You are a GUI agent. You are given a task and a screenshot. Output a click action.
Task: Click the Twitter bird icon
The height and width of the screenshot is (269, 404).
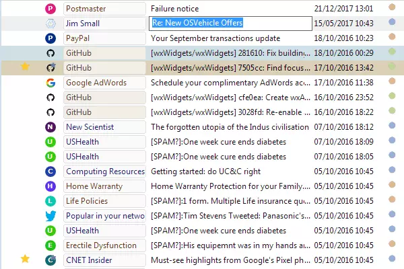[x=50, y=216]
